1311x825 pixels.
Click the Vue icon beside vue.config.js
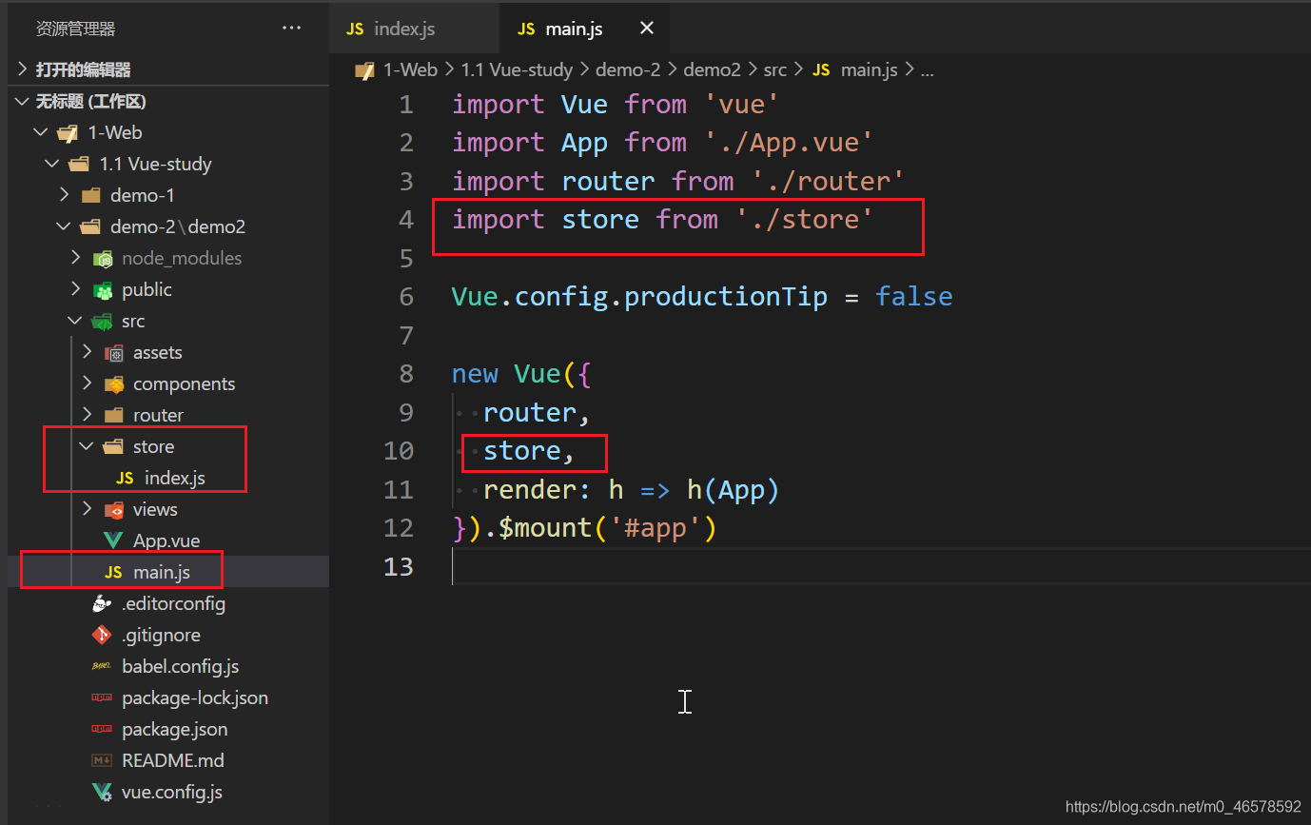click(102, 792)
